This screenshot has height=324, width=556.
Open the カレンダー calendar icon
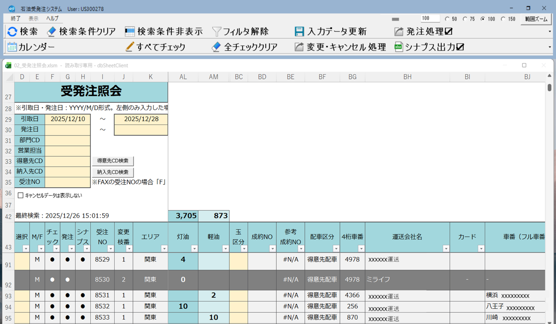(12, 47)
